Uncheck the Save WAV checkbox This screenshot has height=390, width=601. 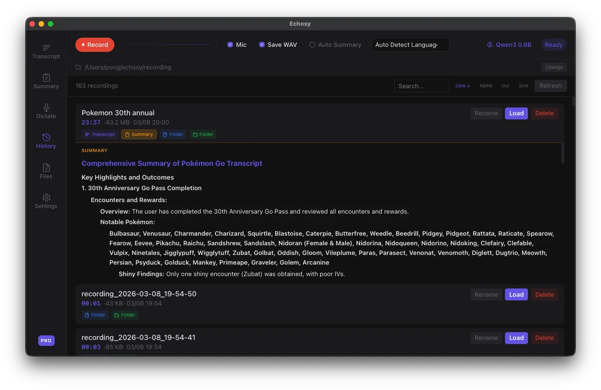tap(262, 45)
